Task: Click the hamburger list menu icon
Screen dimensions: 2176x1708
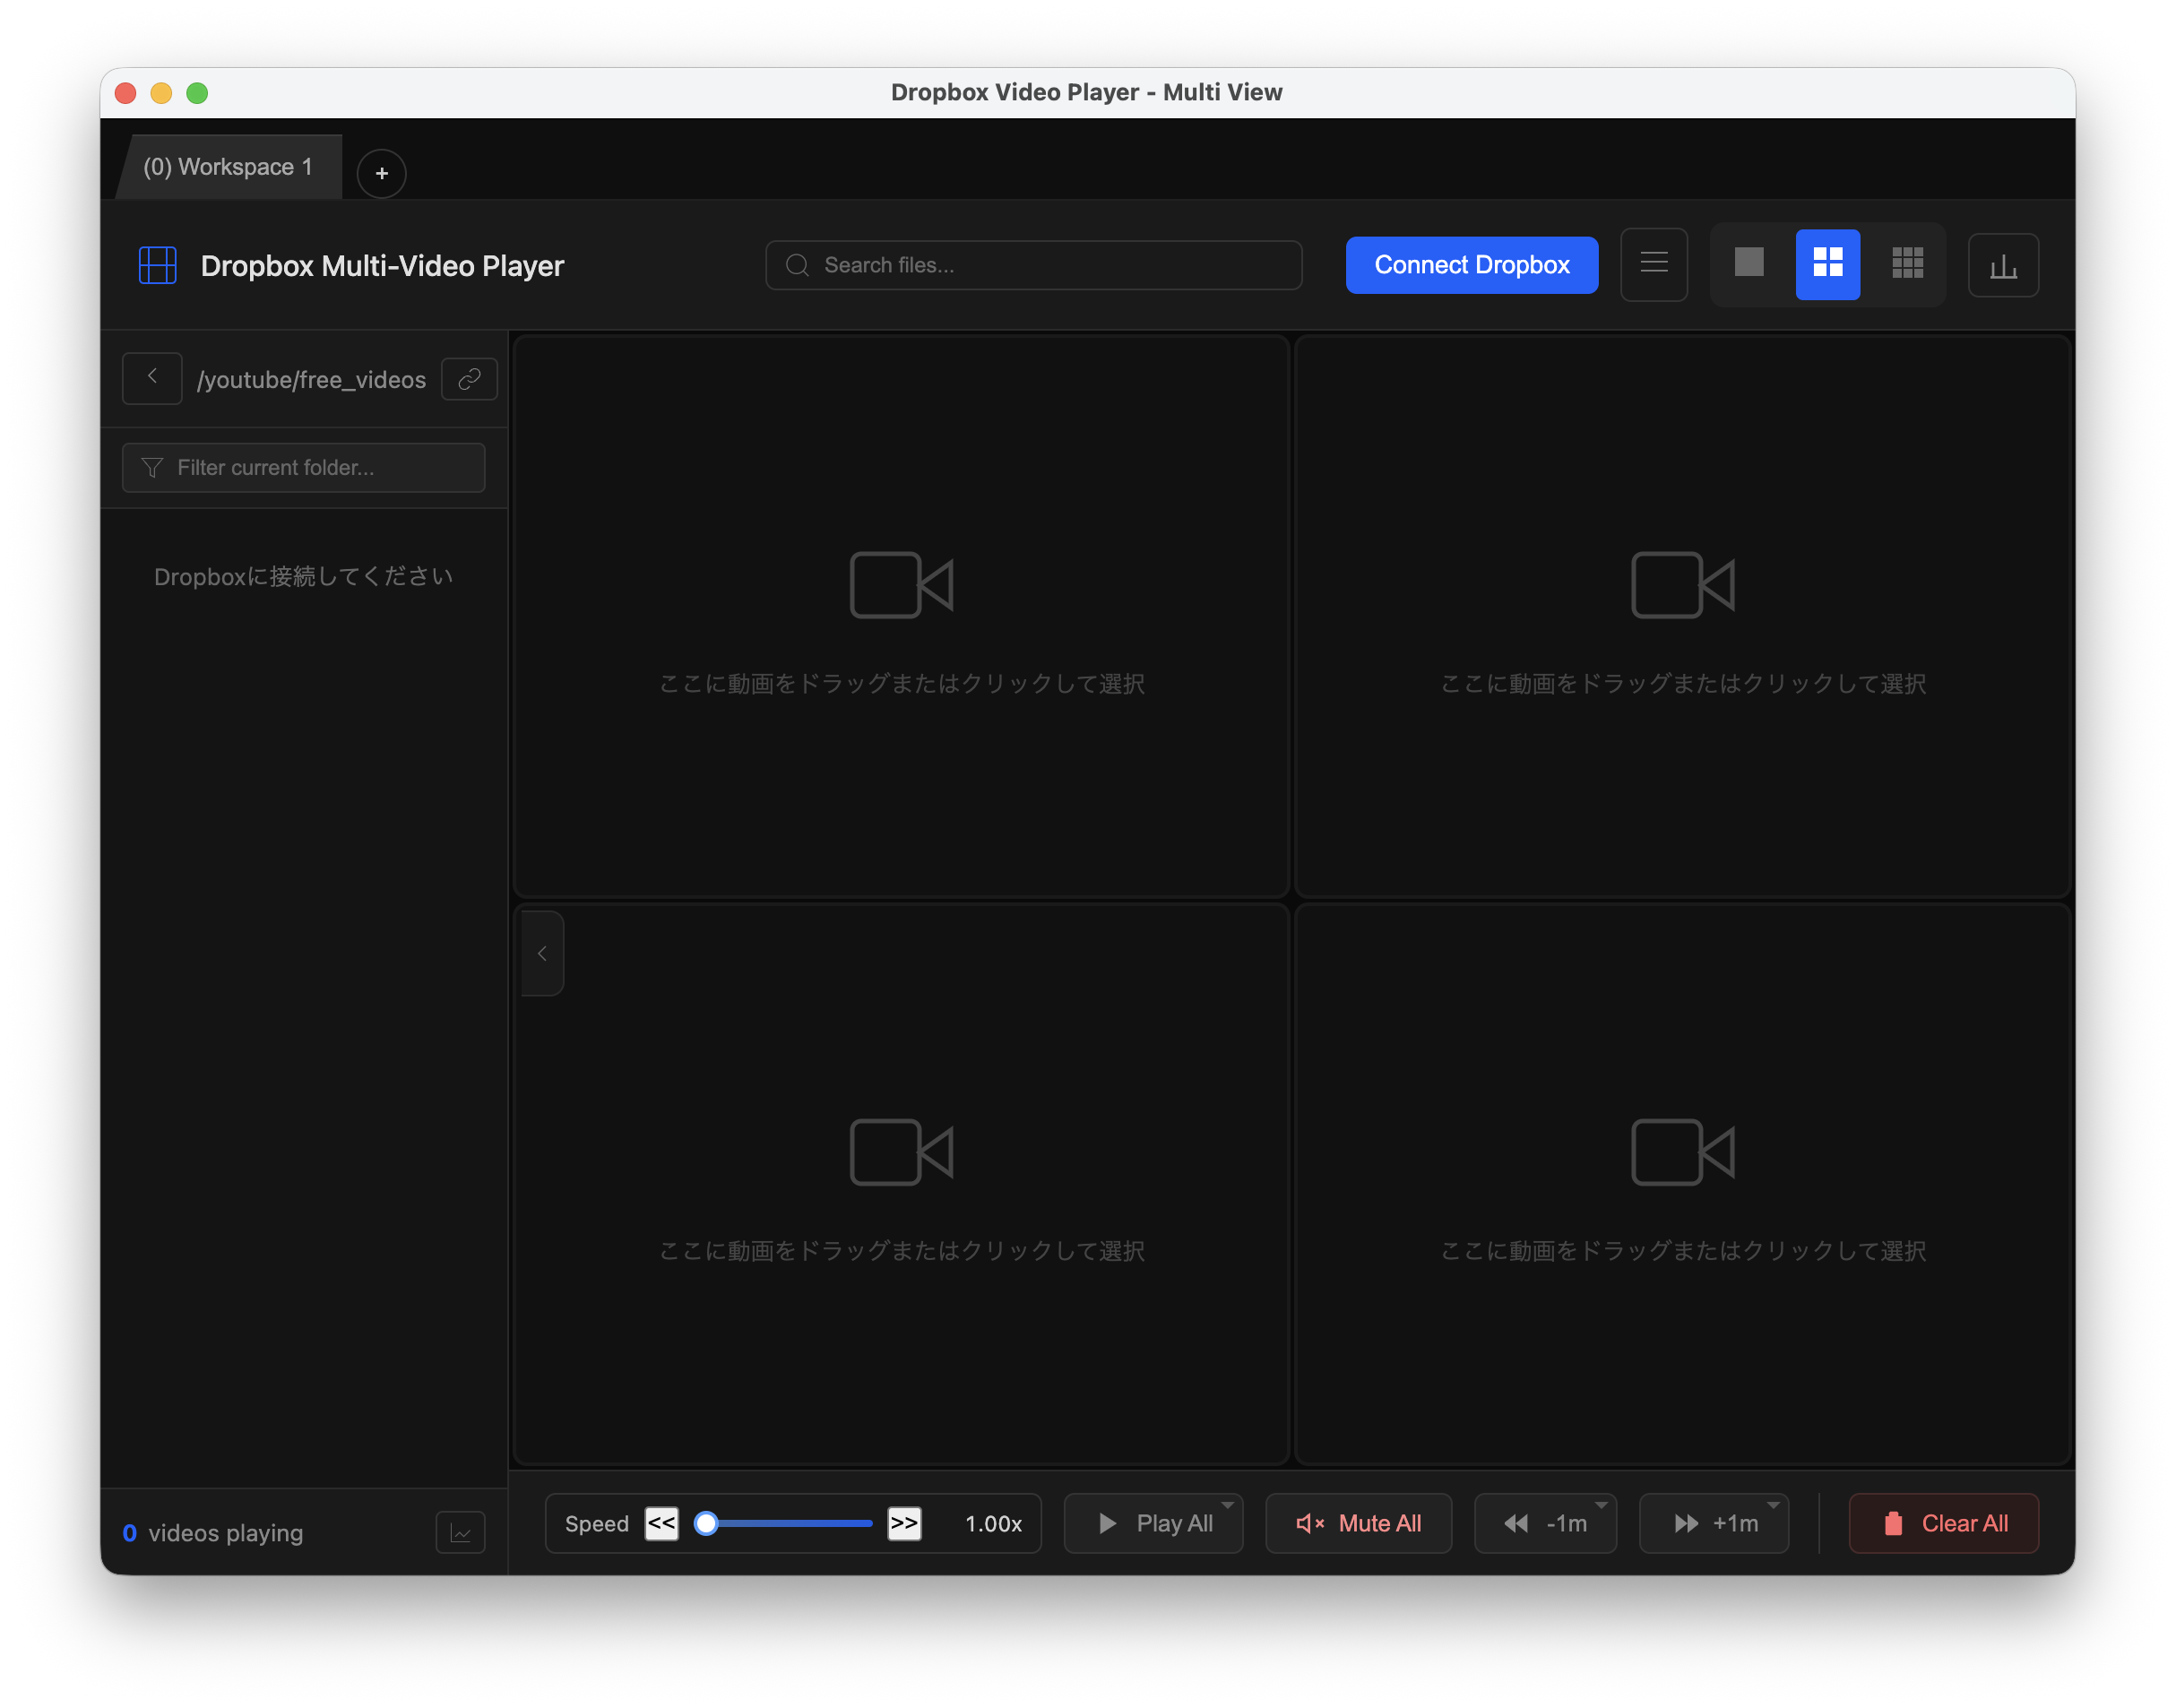Action: [x=1654, y=264]
